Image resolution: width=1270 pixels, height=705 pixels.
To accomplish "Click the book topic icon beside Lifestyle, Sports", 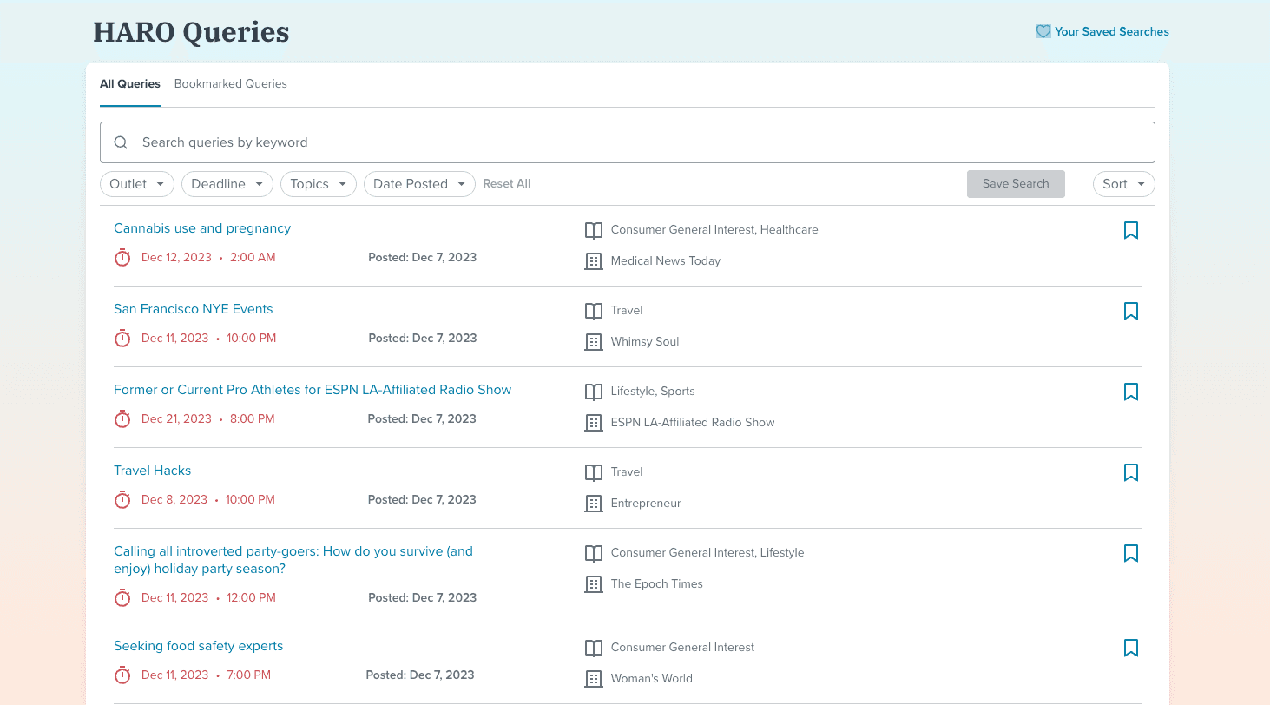I will pos(594,392).
